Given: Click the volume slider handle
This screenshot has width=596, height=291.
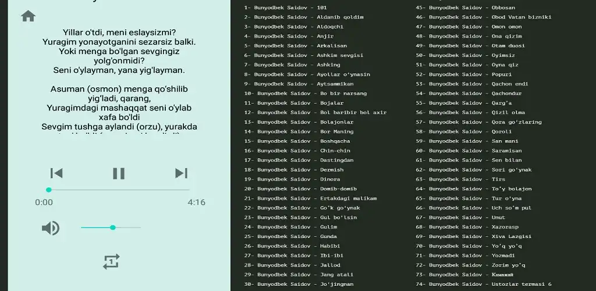Looking at the screenshot, I should 113,228.
